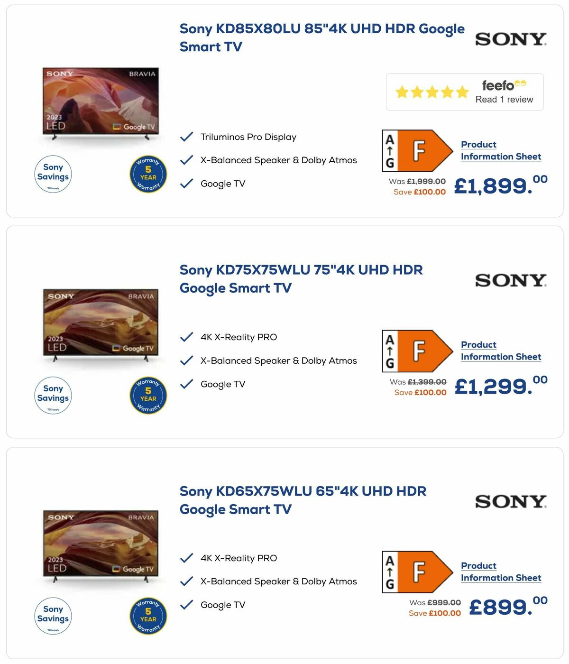Click the Google TV checkmark on KD75X75WLU
The width and height of the screenshot is (569, 664).
tap(186, 385)
